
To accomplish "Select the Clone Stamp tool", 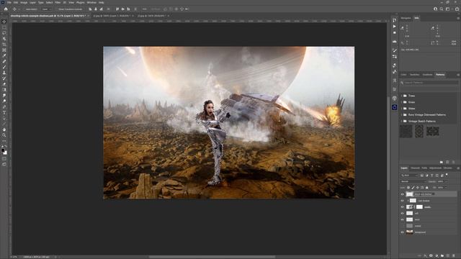I will tap(4, 73).
